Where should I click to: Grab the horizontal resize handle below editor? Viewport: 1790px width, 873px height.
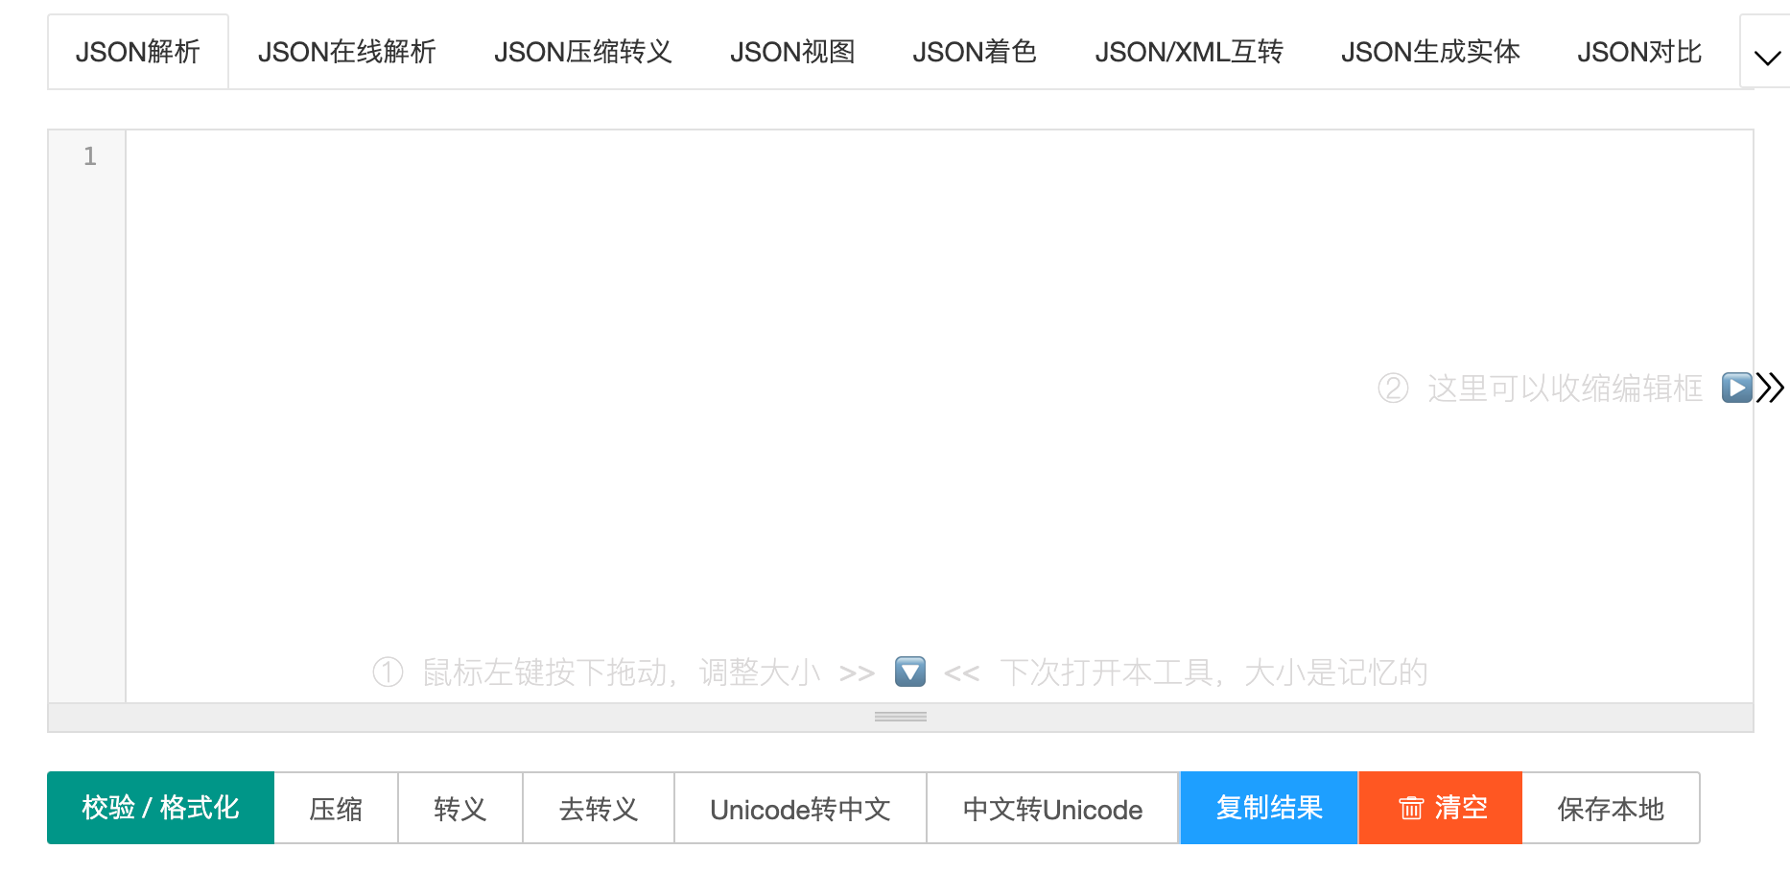(901, 717)
